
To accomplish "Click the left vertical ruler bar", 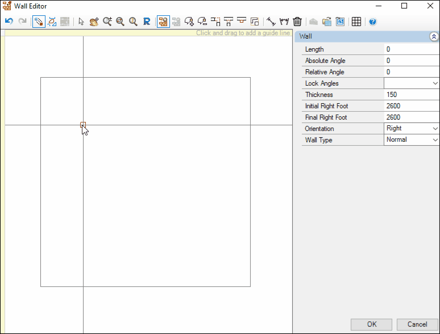I will tap(2, 185).
